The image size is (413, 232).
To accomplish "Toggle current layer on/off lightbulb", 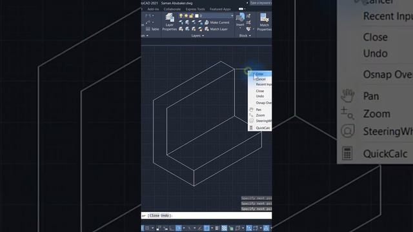I will (181, 15).
